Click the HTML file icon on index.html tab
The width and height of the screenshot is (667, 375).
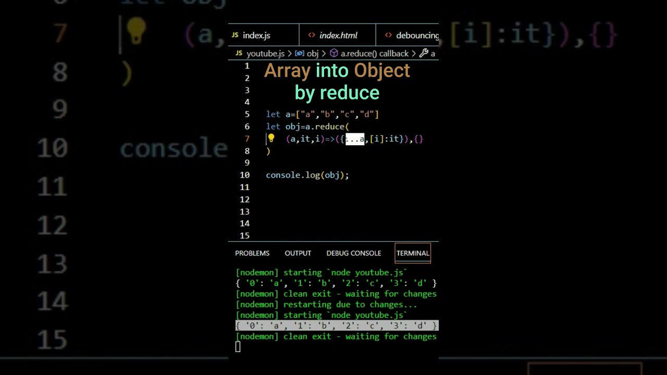click(x=312, y=35)
